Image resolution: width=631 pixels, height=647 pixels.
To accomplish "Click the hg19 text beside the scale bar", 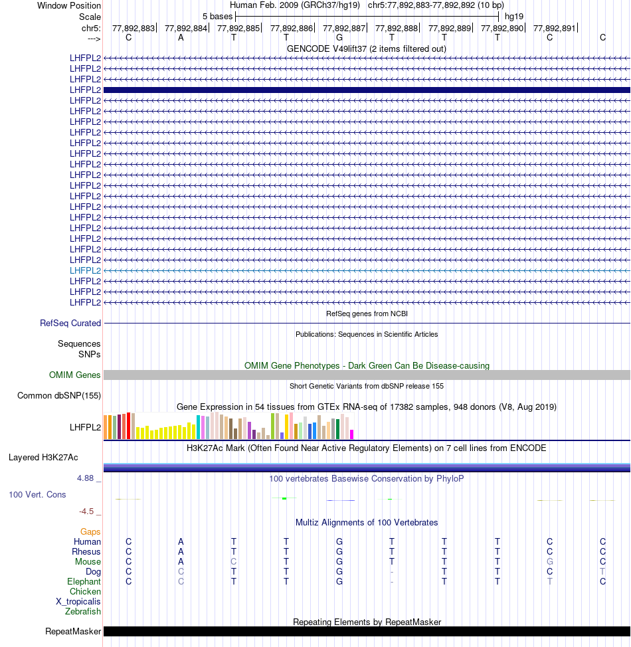I will pyautogui.click(x=514, y=17).
